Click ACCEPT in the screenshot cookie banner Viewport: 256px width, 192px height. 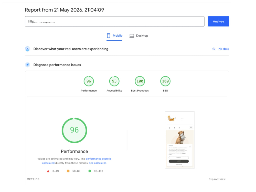click(179, 161)
